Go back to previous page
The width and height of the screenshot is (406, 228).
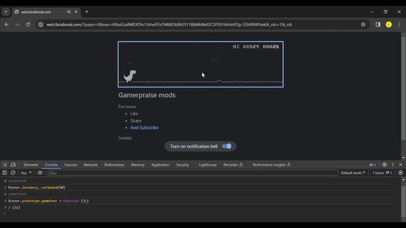click(x=7, y=25)
